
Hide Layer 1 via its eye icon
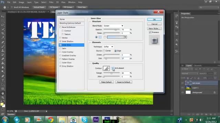(x=183, y=88)
